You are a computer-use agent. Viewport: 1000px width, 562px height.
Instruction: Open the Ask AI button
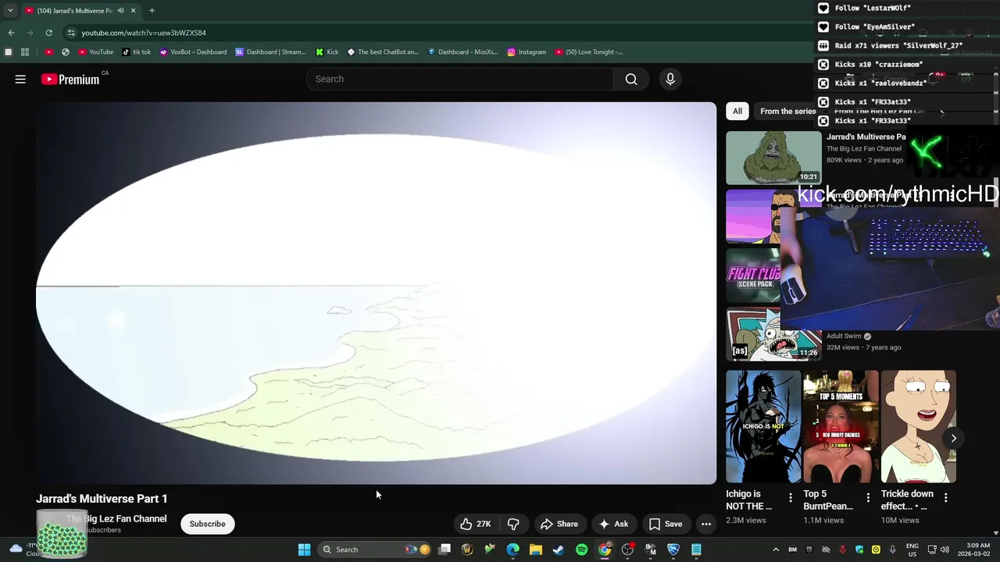[x=613, y=524]
